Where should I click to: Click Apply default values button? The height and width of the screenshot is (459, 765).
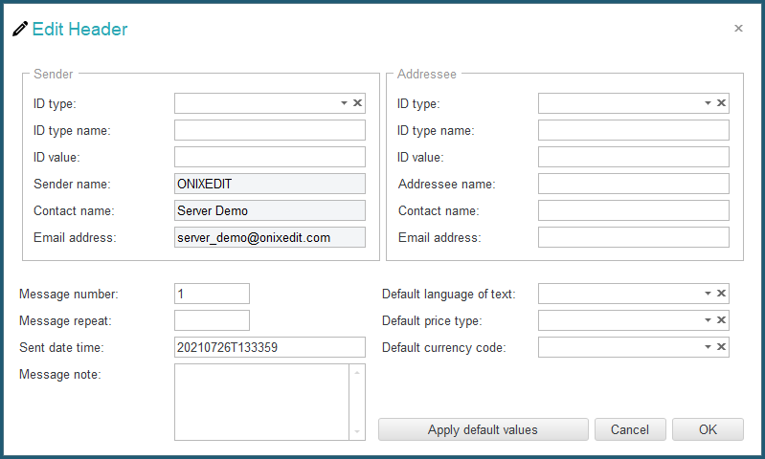point(483,429)
